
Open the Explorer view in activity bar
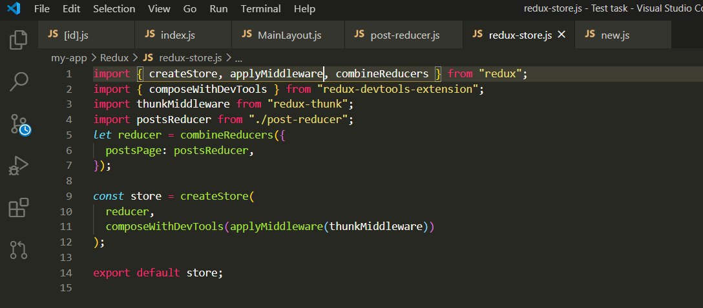point(18,39)
